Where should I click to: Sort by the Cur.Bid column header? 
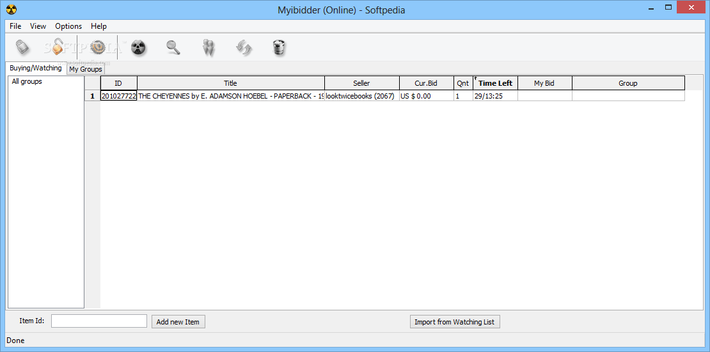pyautogui.click(x=427, y=83)
